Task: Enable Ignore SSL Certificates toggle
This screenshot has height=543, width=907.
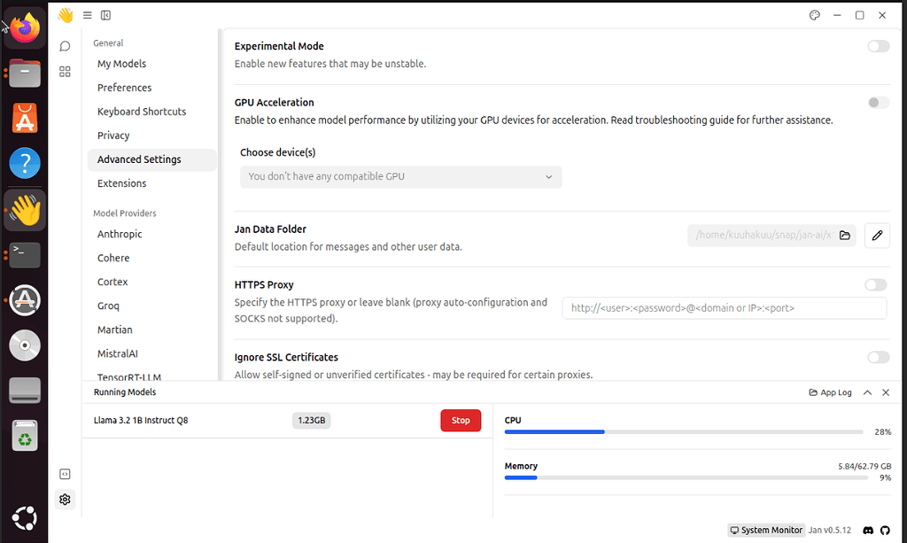Action: pos(878,357)
